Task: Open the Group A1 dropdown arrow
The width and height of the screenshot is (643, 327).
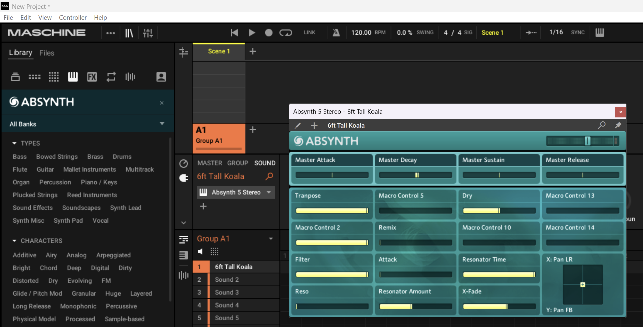Action: coord(271,239)
